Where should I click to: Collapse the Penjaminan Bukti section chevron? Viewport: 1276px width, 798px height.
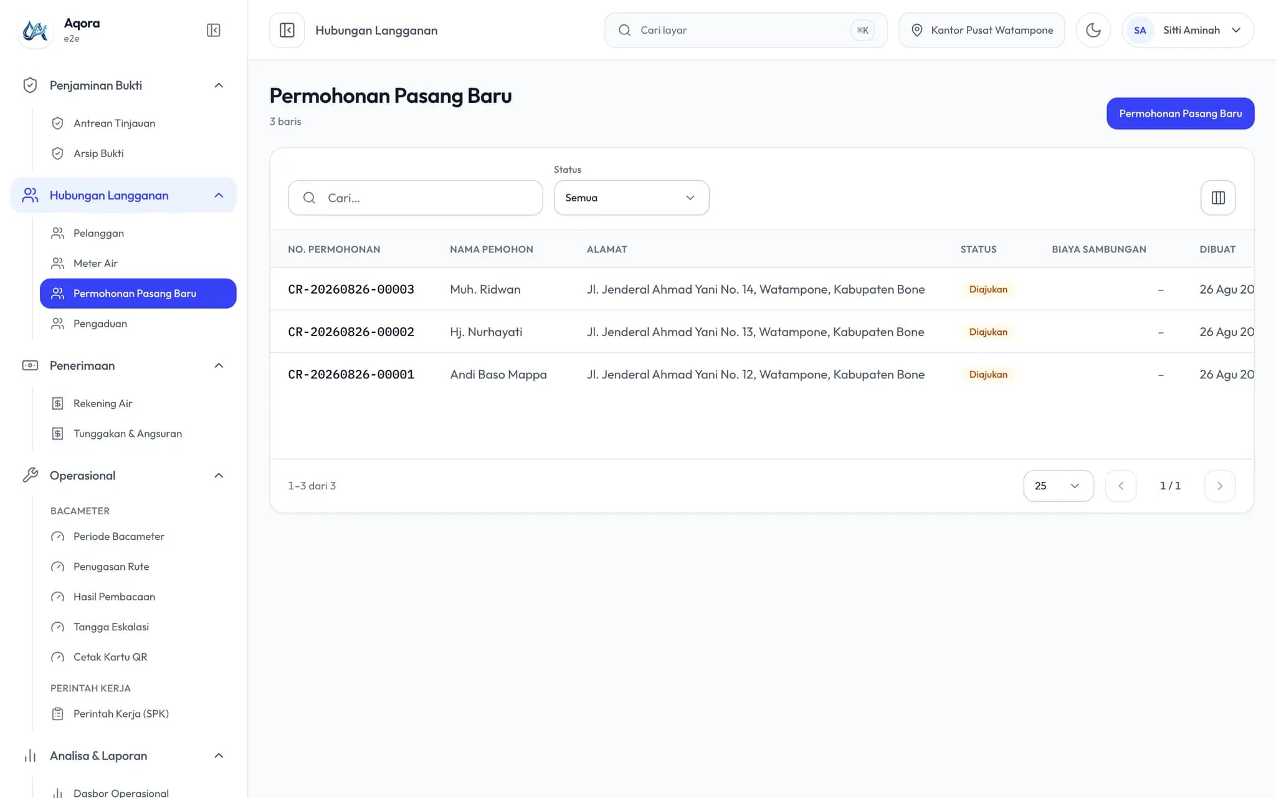coord(219,85)
